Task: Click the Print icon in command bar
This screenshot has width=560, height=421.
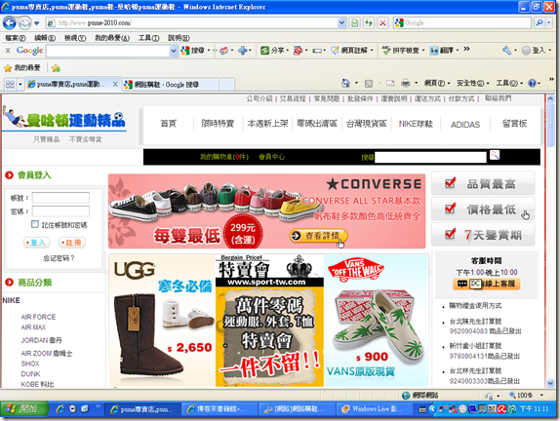Action: [x=406, y=83]
